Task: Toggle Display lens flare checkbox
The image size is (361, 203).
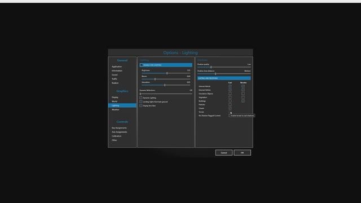Action: point(140,105)
